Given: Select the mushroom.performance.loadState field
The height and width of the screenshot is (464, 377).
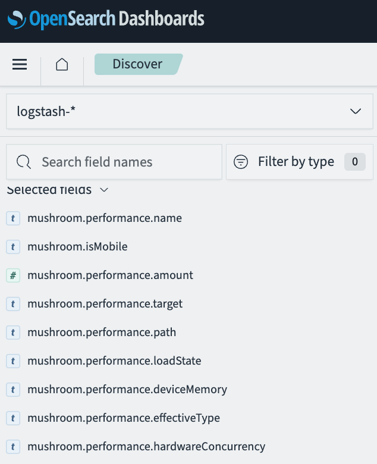Looking at the screenshot, I should 114,361.
